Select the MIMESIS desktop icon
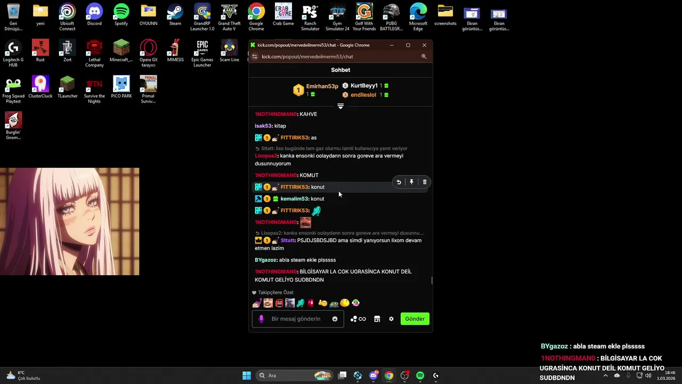This screenshot has height=384, width=682. tap(175, 51)
